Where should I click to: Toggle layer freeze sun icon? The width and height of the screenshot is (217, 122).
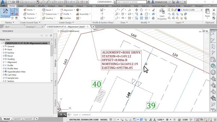(x=172, y=10)
